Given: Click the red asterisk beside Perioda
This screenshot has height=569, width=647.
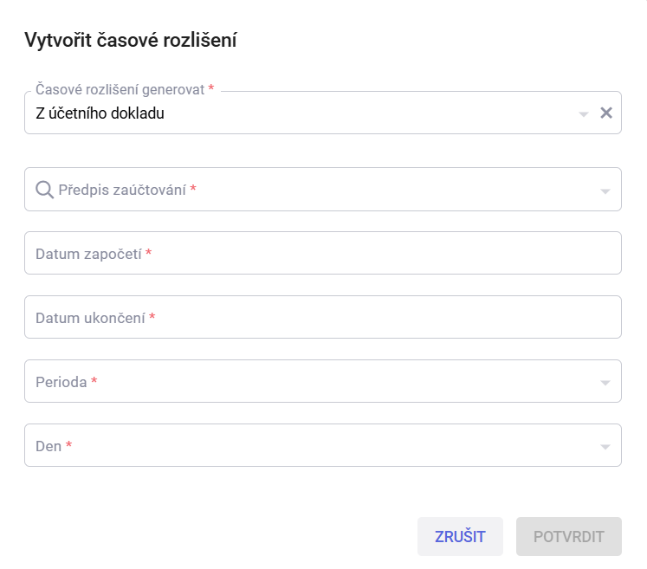Looking at the screenshot, I should (94, 380).
